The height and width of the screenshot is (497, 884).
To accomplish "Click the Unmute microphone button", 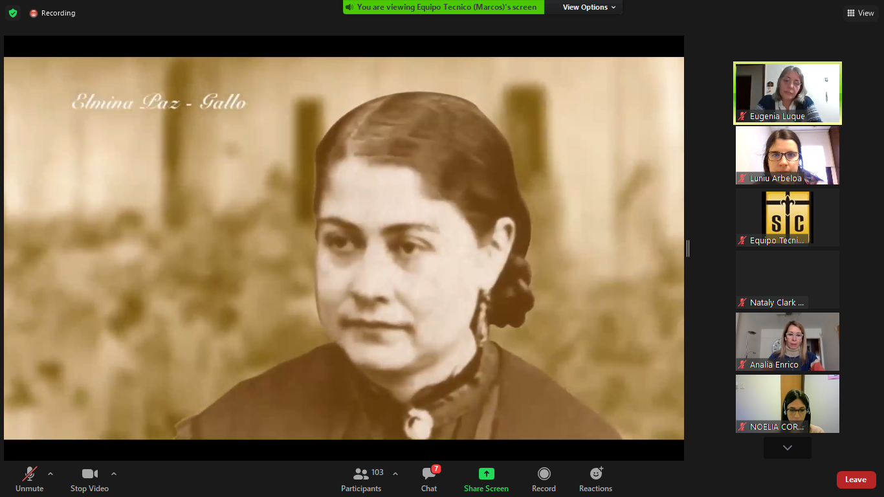I will tap(30, 480).
